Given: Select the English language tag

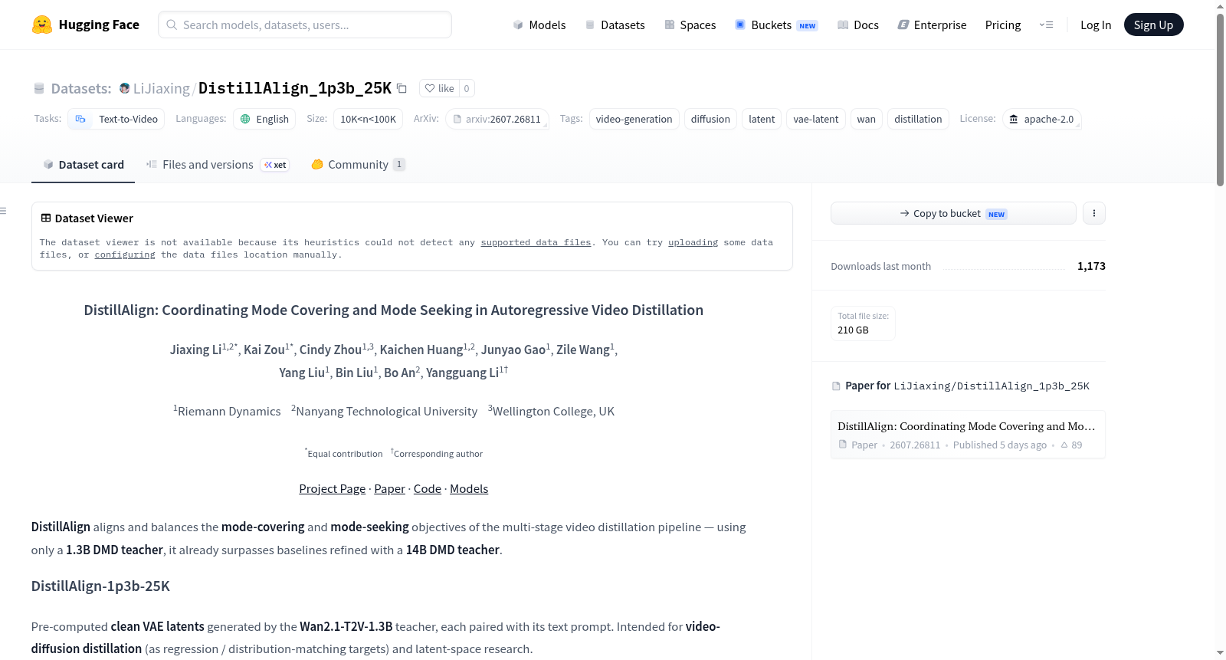Looking at the screenshot, I should pyautogui.click(x=264, y=119).
